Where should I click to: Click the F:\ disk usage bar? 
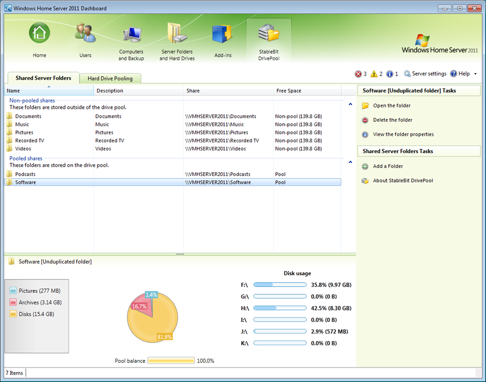click(x=280, y=285)
